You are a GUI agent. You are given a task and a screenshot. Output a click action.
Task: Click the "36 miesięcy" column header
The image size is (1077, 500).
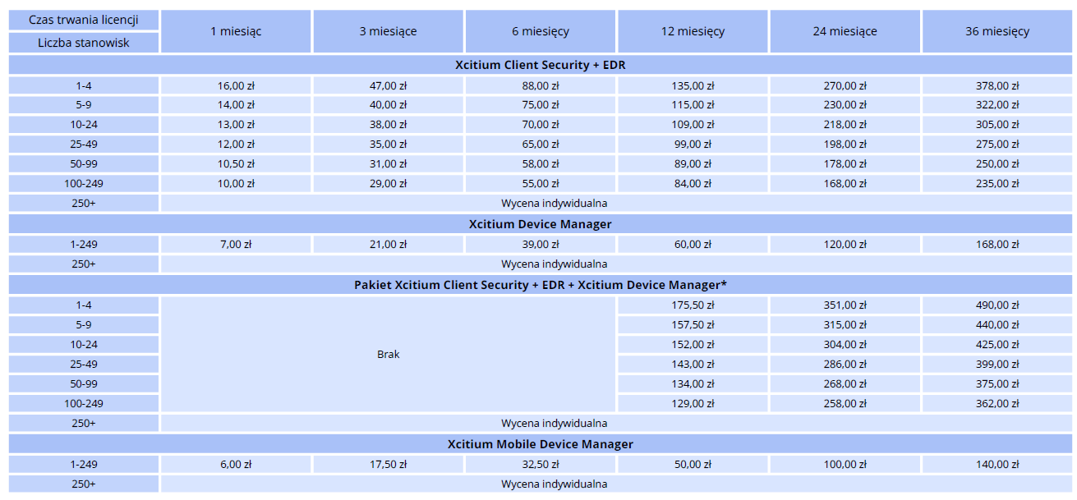997,31
